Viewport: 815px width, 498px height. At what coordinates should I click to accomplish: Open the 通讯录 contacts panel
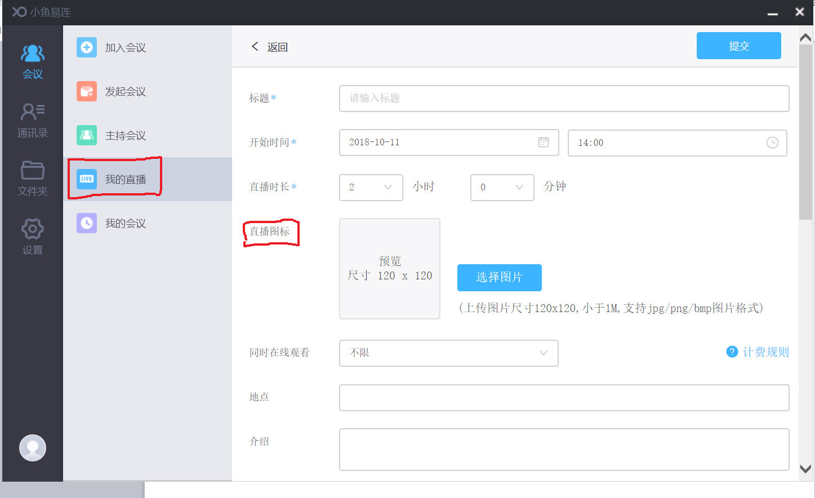click(32, 120)
